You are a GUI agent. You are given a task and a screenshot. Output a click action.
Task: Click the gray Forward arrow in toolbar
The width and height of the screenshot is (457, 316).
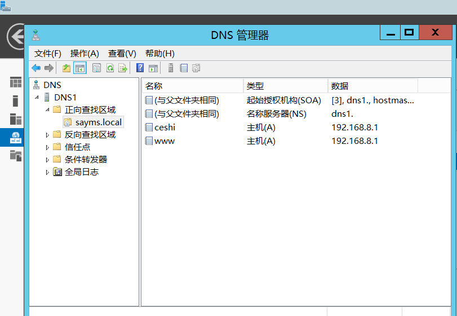click(49, 68)
